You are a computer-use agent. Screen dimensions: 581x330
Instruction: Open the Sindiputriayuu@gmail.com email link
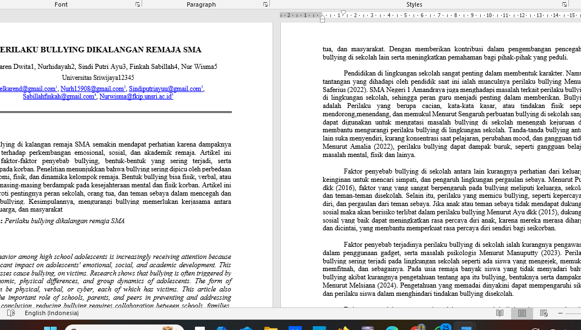[x=165, y=89]
